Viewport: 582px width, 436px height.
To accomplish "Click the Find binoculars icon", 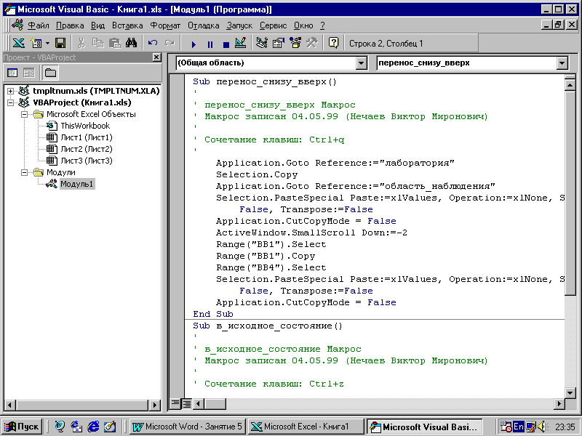I will [132, 43].
